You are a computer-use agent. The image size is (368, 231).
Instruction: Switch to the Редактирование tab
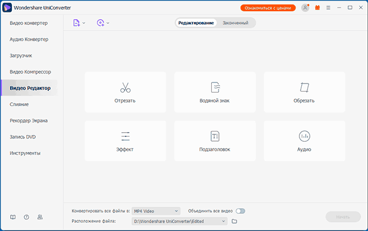click(196, 23)
